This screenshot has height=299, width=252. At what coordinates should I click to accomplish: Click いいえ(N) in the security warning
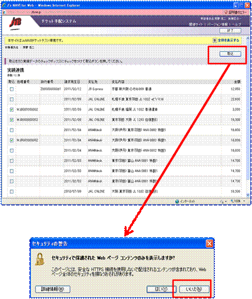pos(194,289)
